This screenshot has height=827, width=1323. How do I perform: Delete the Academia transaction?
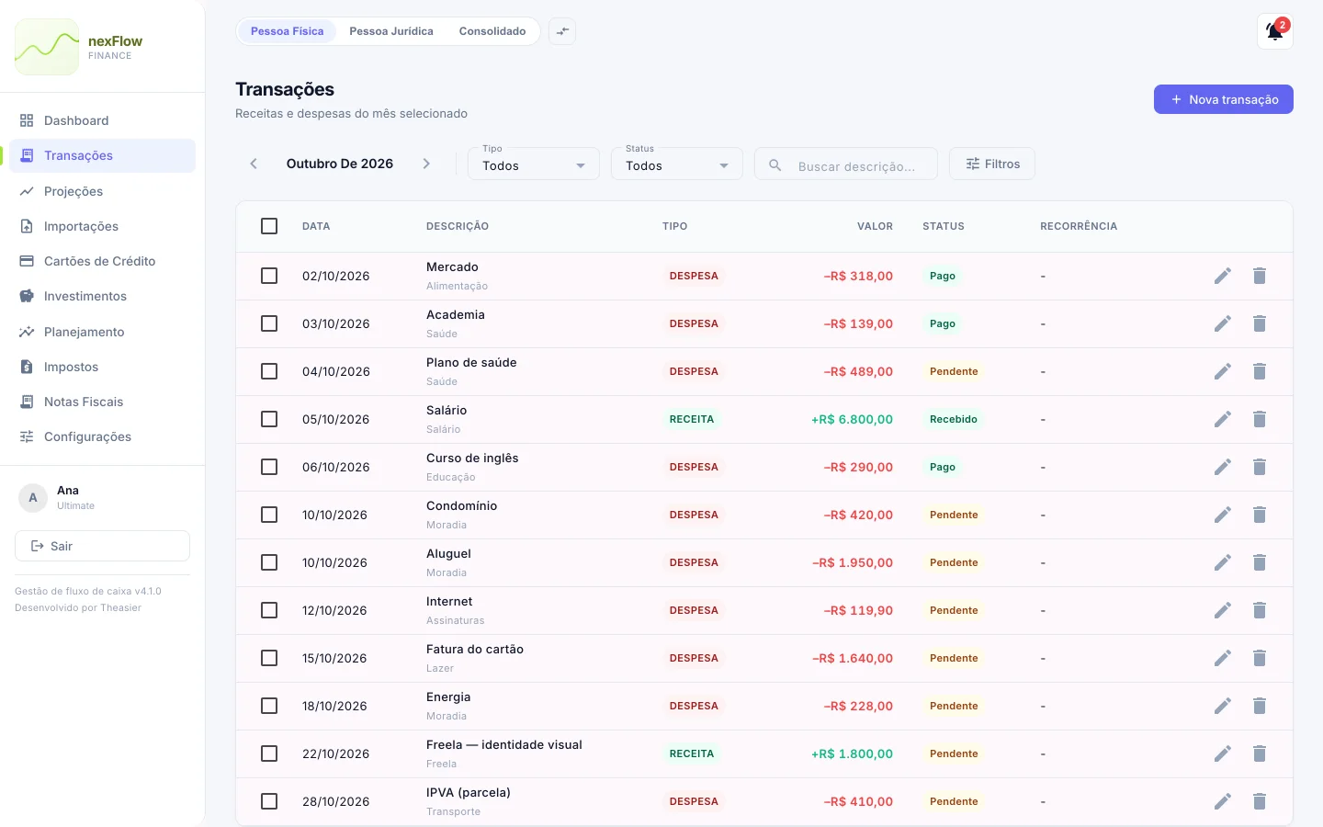pos(1260,323)
